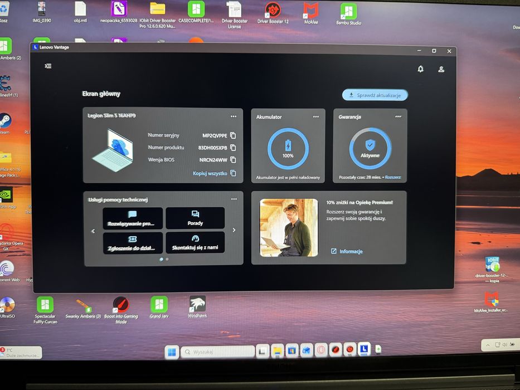Open Rozwiązywanie problemów tile
Viewport: 520px width, 390px height.
(x=133, y=218)
